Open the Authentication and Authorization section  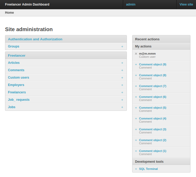pyautogui.click(x=35, y=39)
